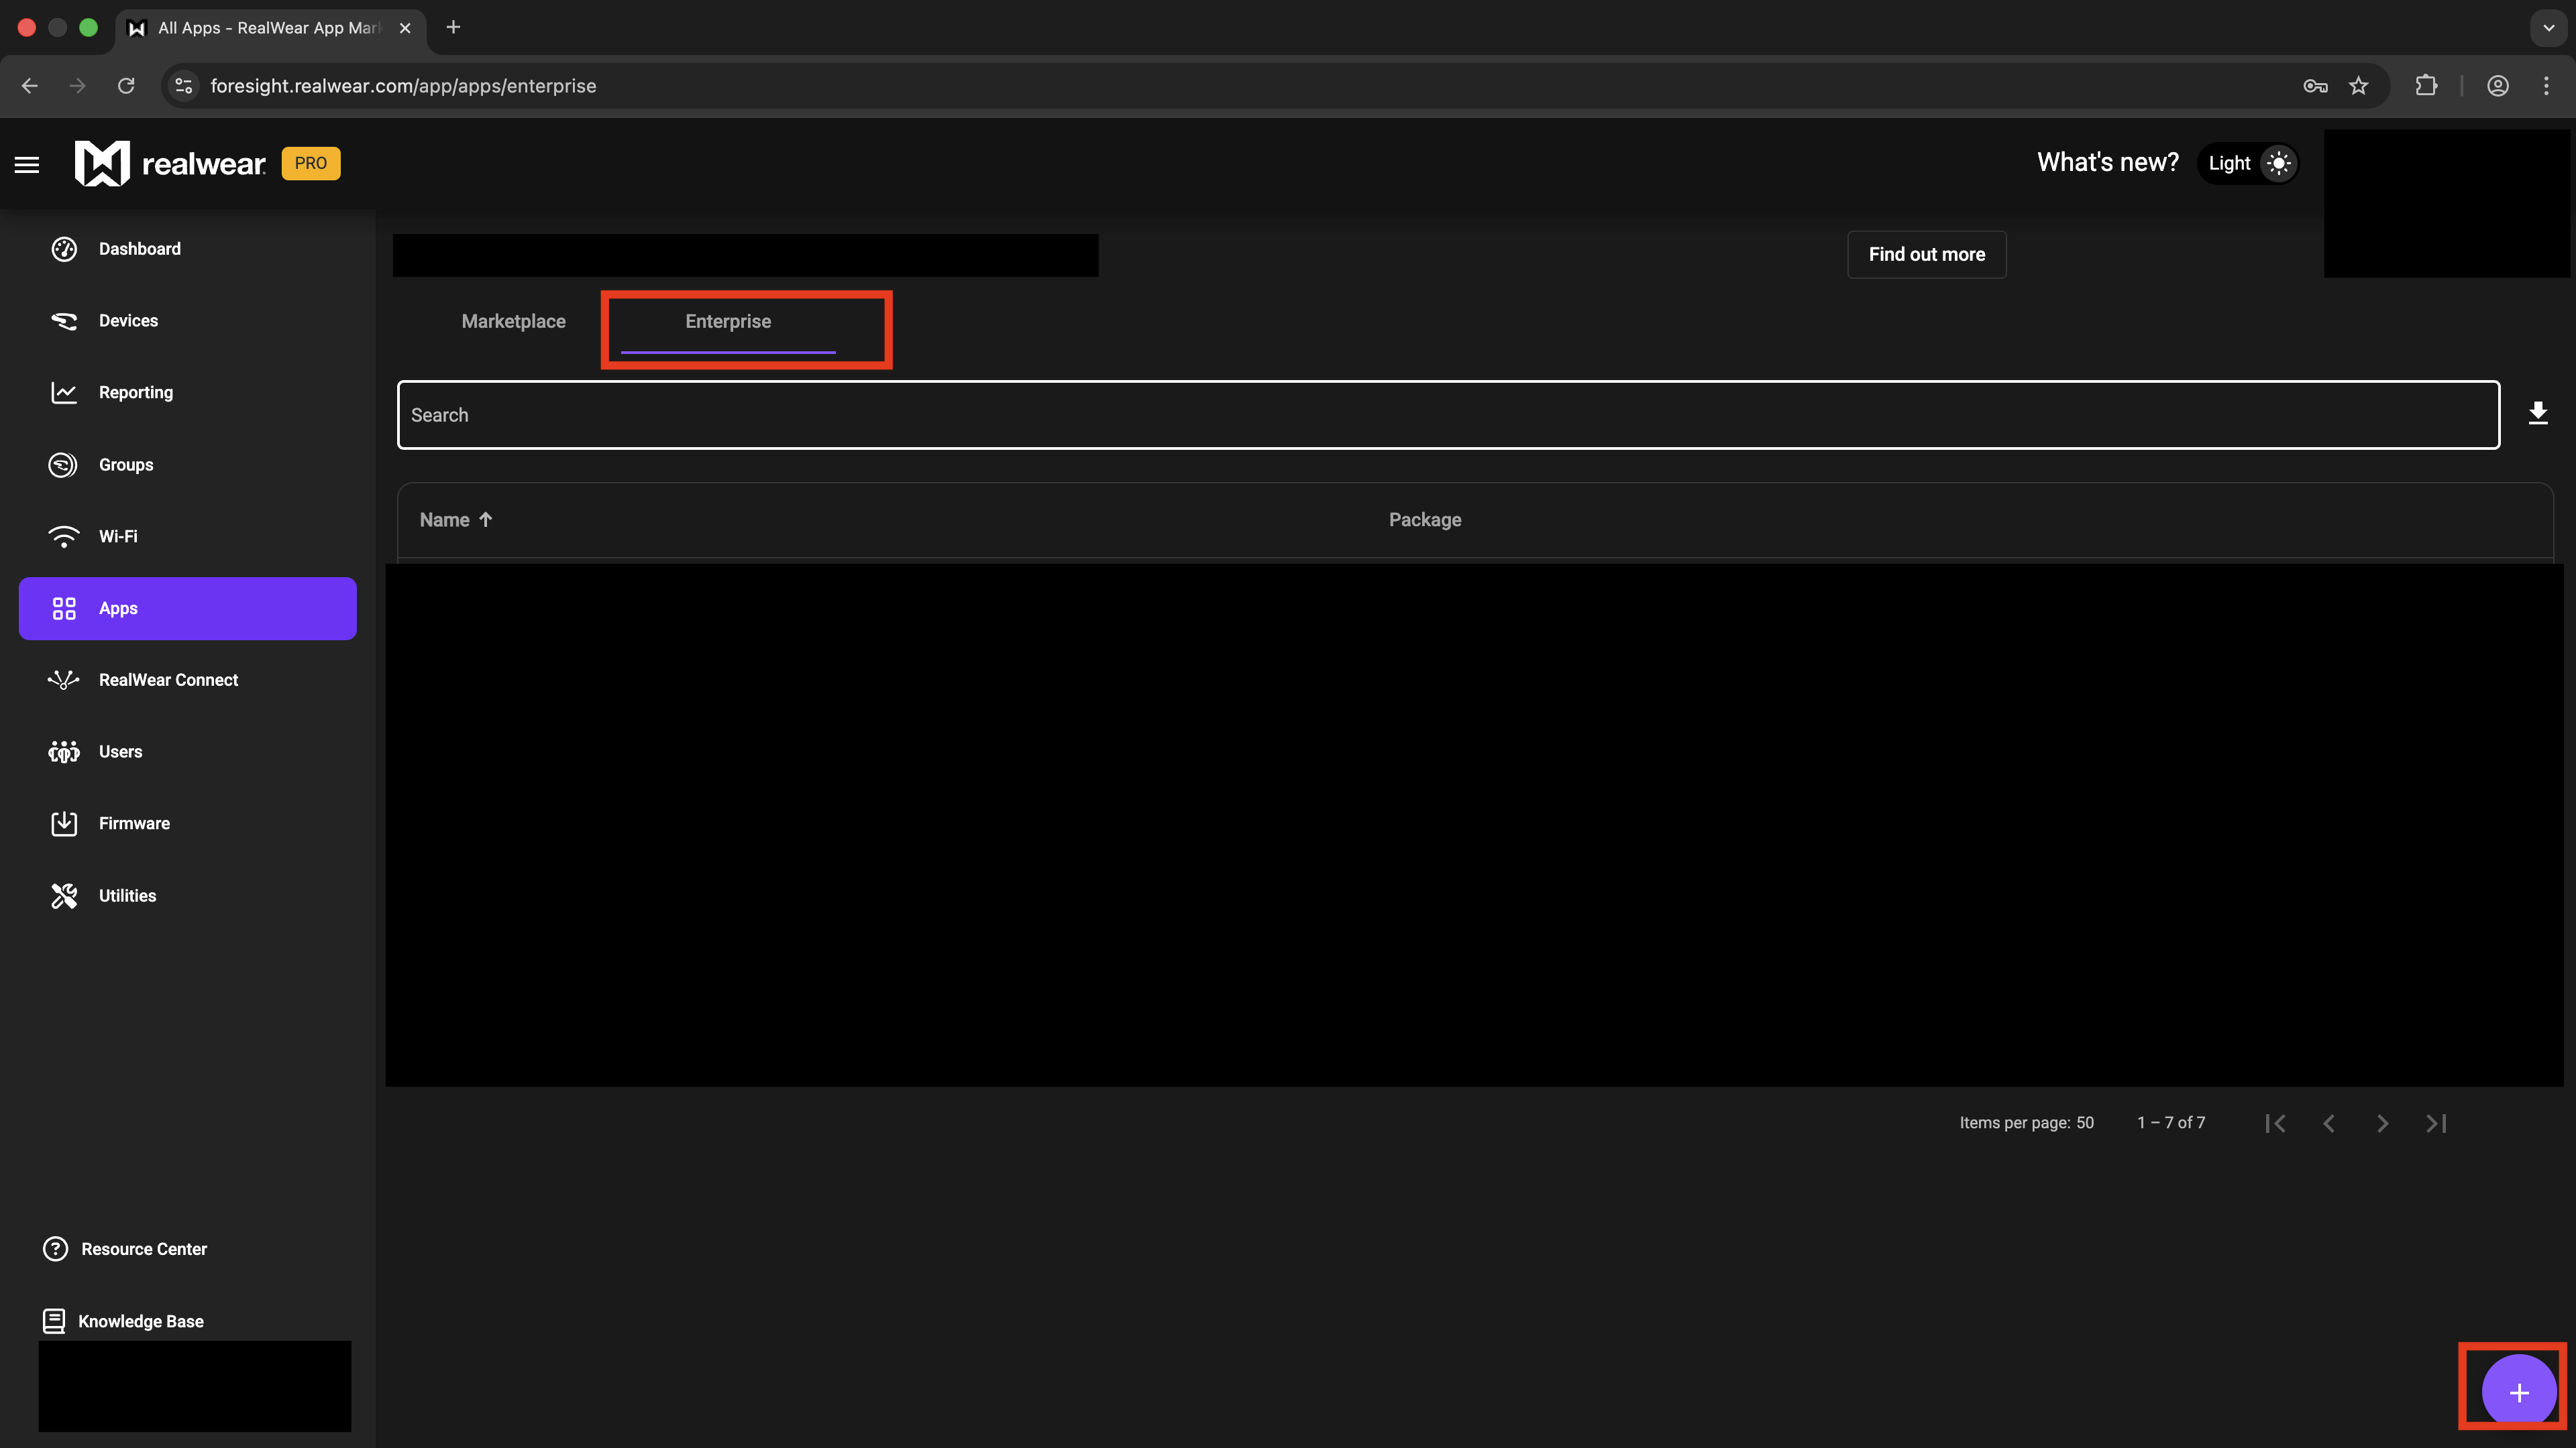Select Groups in the sidebar
The width and height of the screenshot is (2576, 1448).
click(x=187, y=465)
